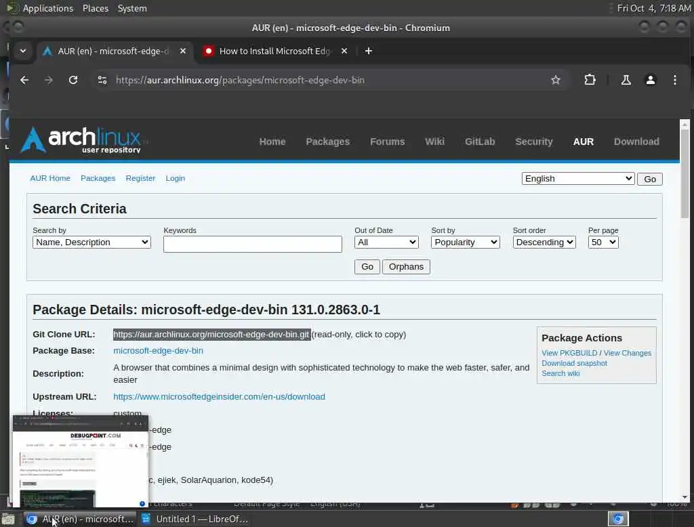
Task: Open the Security link
Action: click(x=534, y=142)
